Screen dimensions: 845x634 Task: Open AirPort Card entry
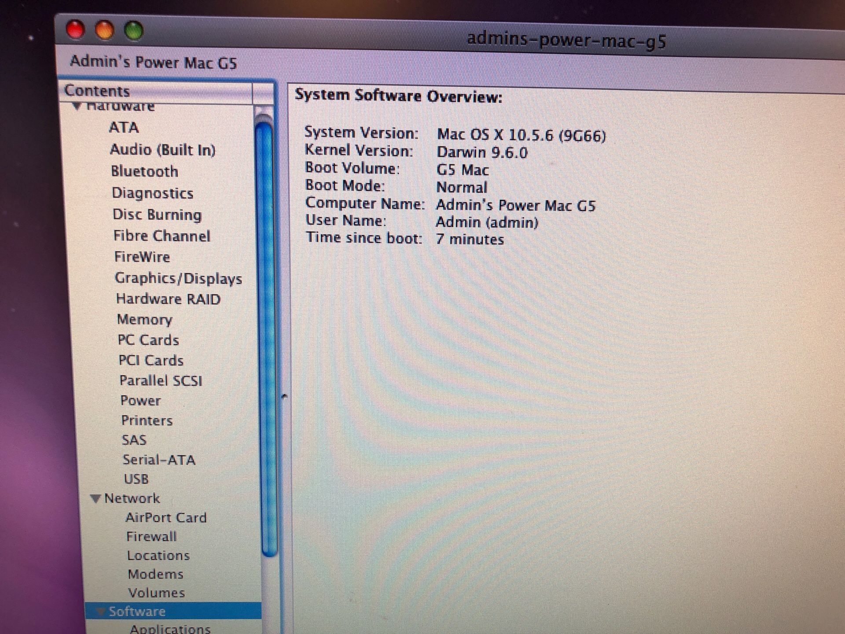[x=166, y=518]
